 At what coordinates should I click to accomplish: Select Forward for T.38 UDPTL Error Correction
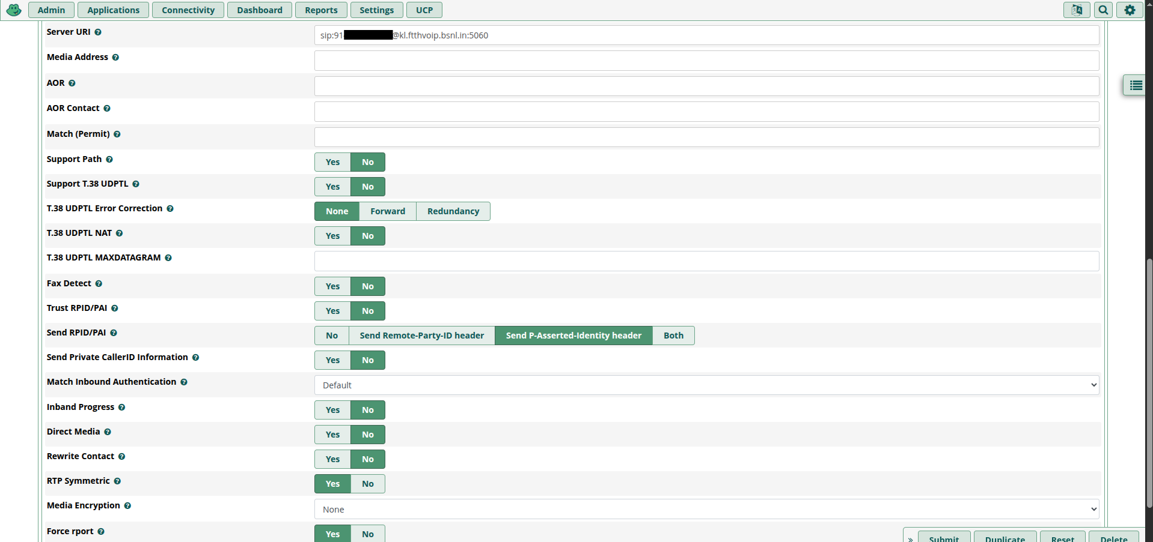pyautogui.click(x=387, y=211)
